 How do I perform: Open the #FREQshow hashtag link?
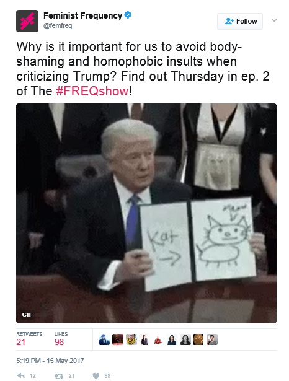[x=92, y=91]
